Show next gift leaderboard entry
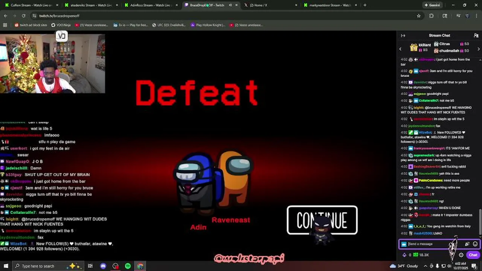Image resolution: width=482 pixels, height=271 pixels. coord(479,49)
